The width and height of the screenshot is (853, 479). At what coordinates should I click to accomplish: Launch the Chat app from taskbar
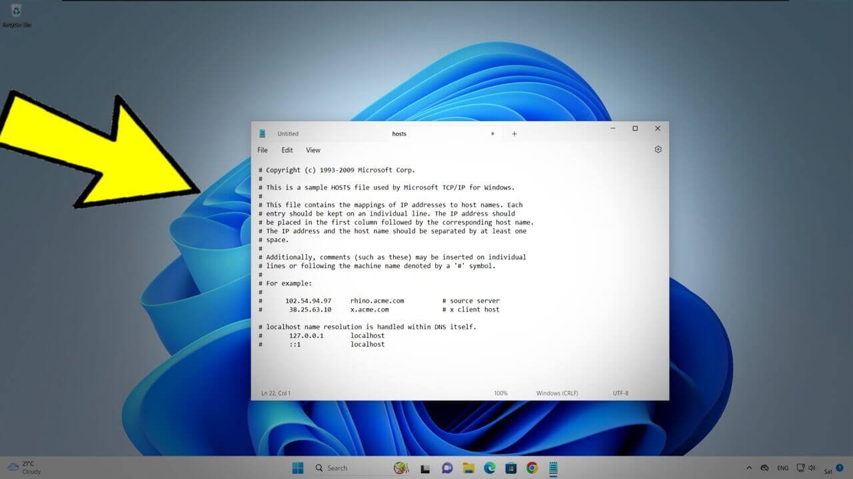[x=446, y=468]
